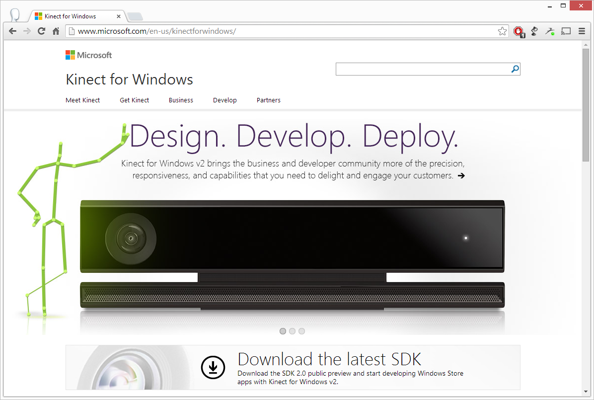Click the SDK download arrow icon
Image resolution: width=594 pixels, height=400 pixels.
213,367
